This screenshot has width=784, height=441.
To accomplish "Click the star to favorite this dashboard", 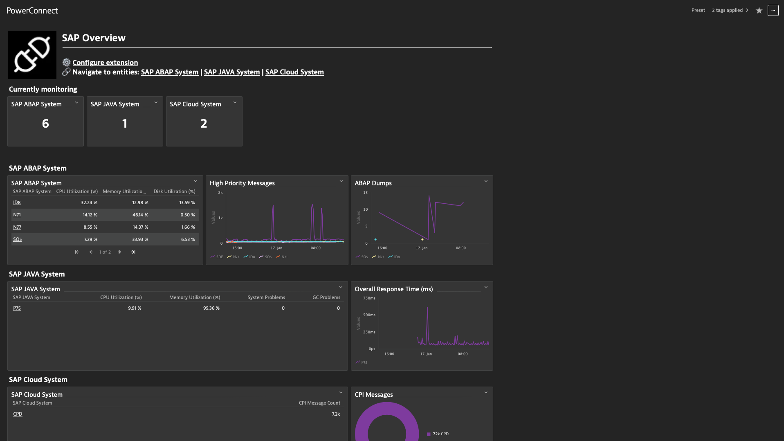I will (759, 10).
